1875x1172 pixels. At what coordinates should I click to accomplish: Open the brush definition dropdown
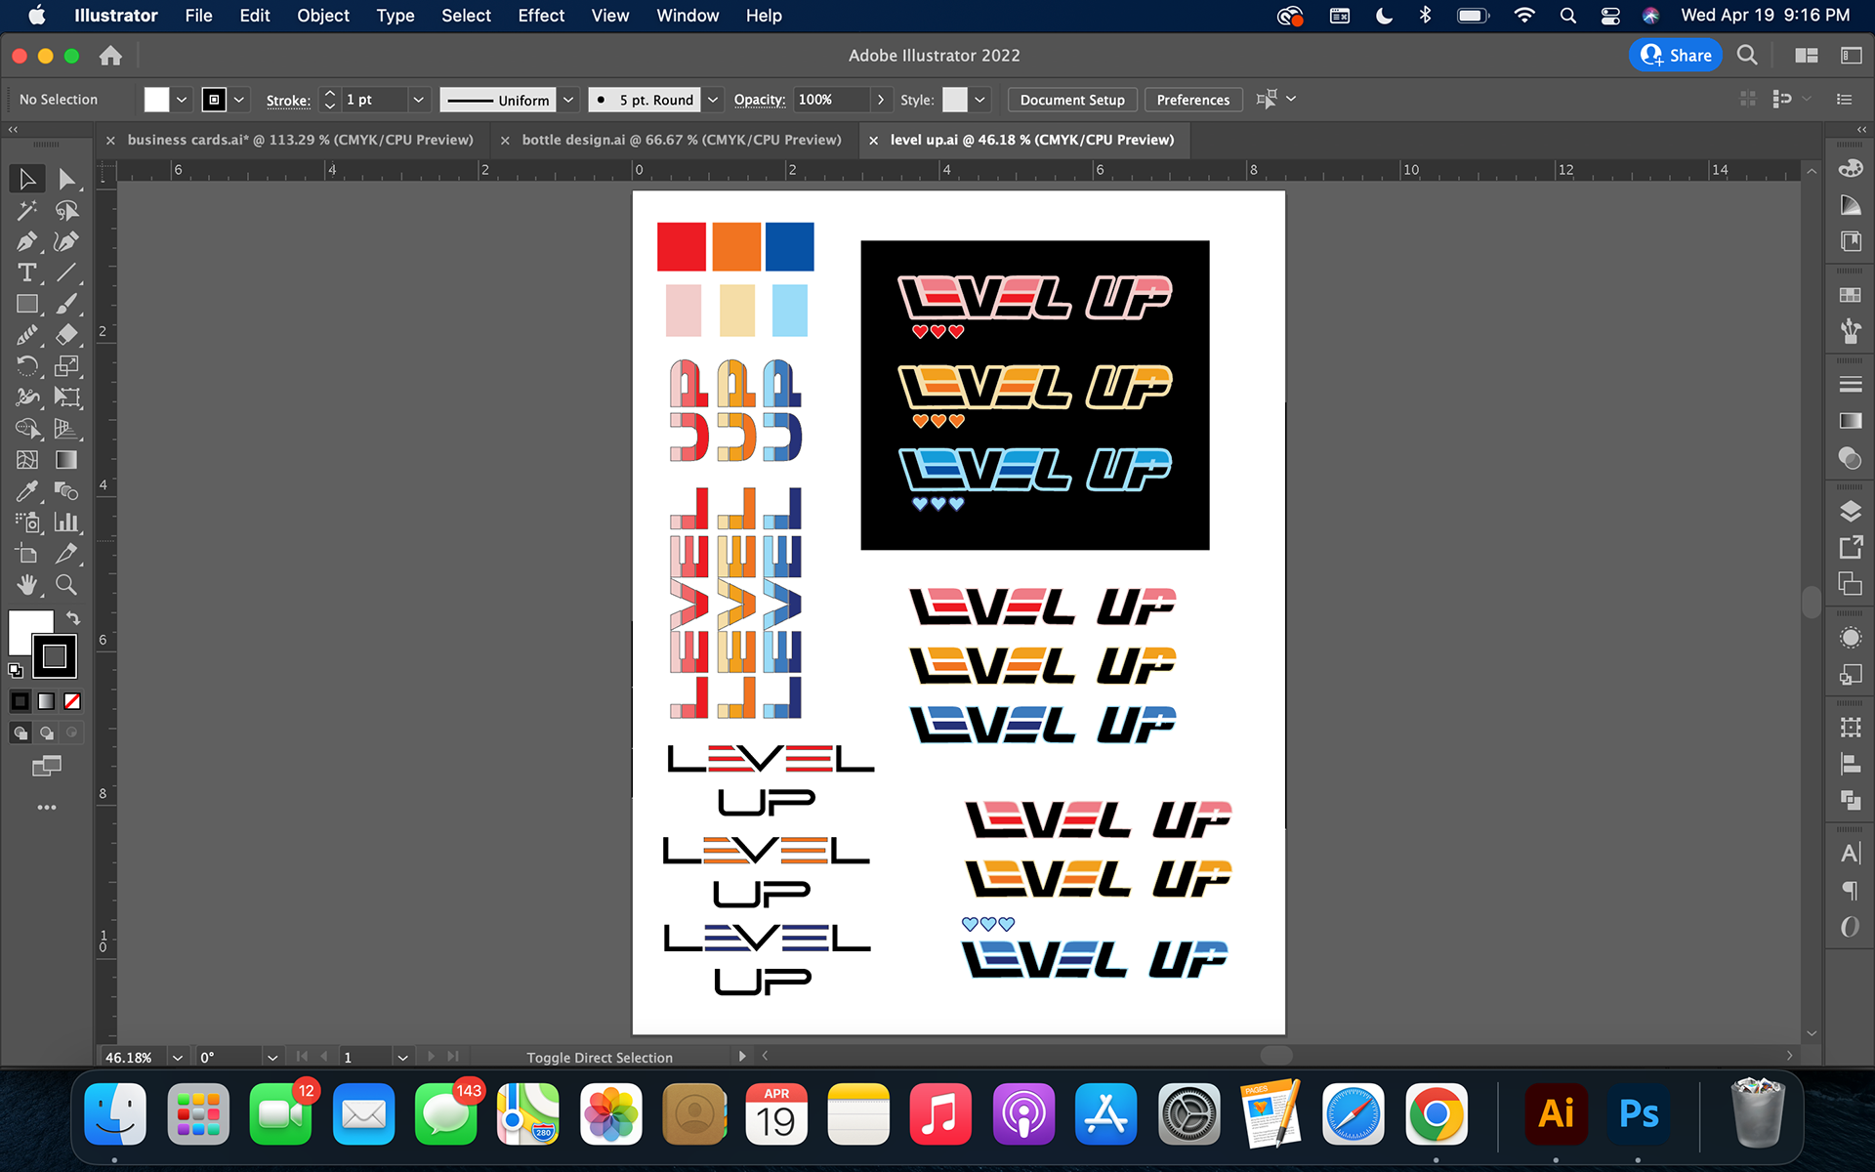[713, 99]
